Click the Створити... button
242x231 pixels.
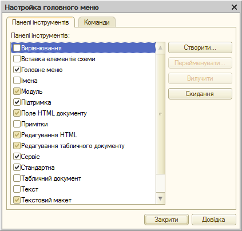point(200,47)
